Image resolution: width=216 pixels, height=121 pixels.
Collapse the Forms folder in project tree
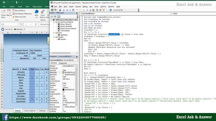(54, 33)
